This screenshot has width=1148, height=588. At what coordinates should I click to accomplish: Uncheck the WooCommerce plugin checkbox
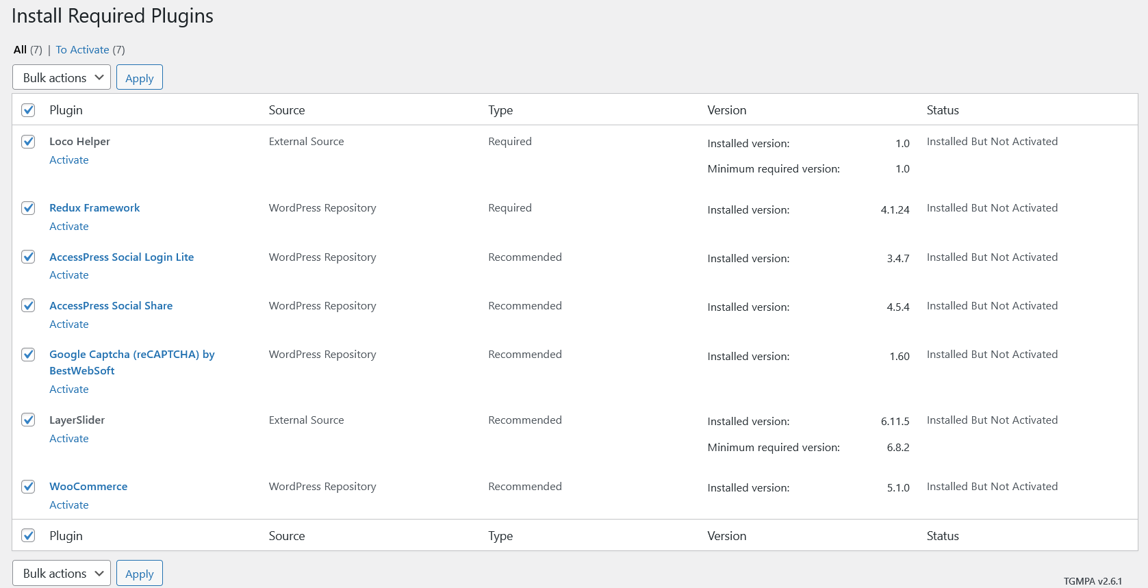[28, 487]
